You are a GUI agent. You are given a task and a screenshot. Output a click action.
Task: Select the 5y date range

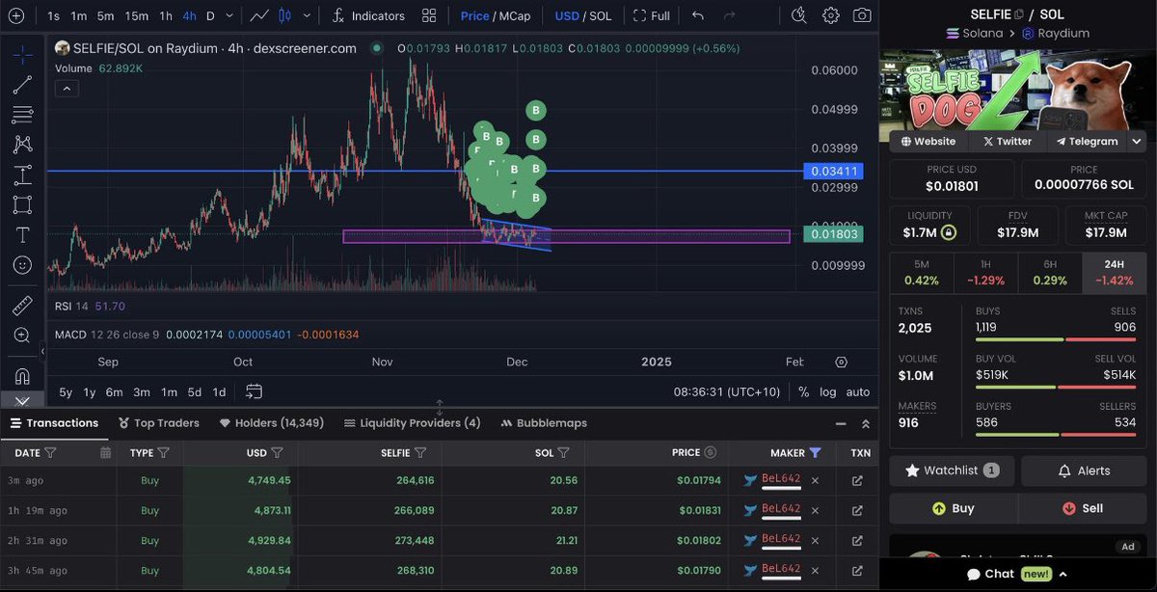[66, 391]
